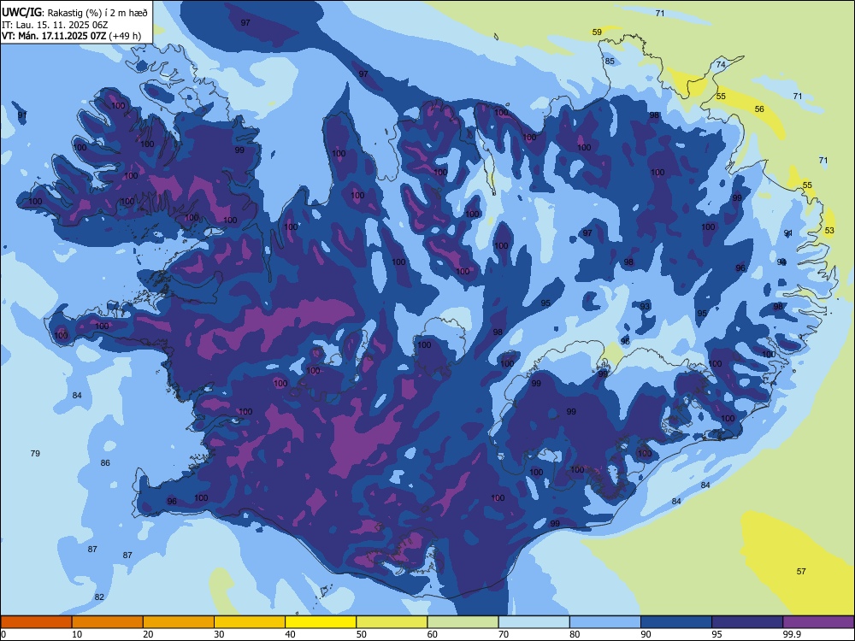Click the "VT: Mán. 17.11.2025 07Z" valid time
Image resolution: width=855 pixels, height=641 pixels.
point(54,36)
